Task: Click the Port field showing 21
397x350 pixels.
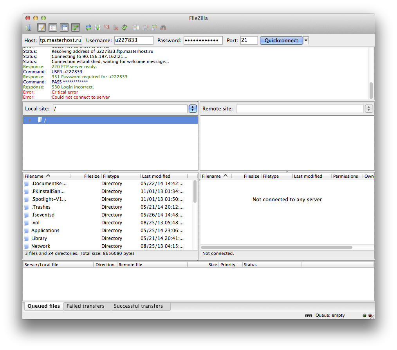Action: point(249,40)
